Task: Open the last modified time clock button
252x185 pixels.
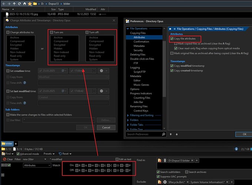Action: tap(103, 91)
